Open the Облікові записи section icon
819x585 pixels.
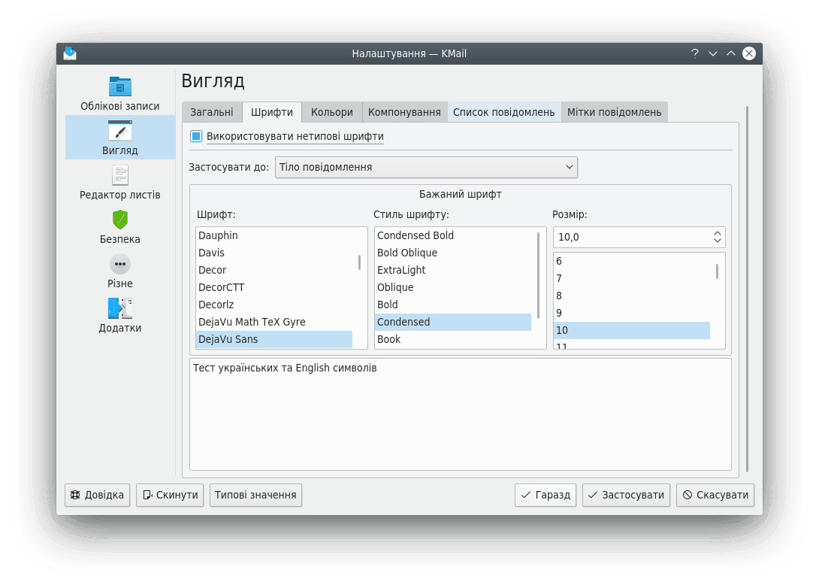pos(120,86)
